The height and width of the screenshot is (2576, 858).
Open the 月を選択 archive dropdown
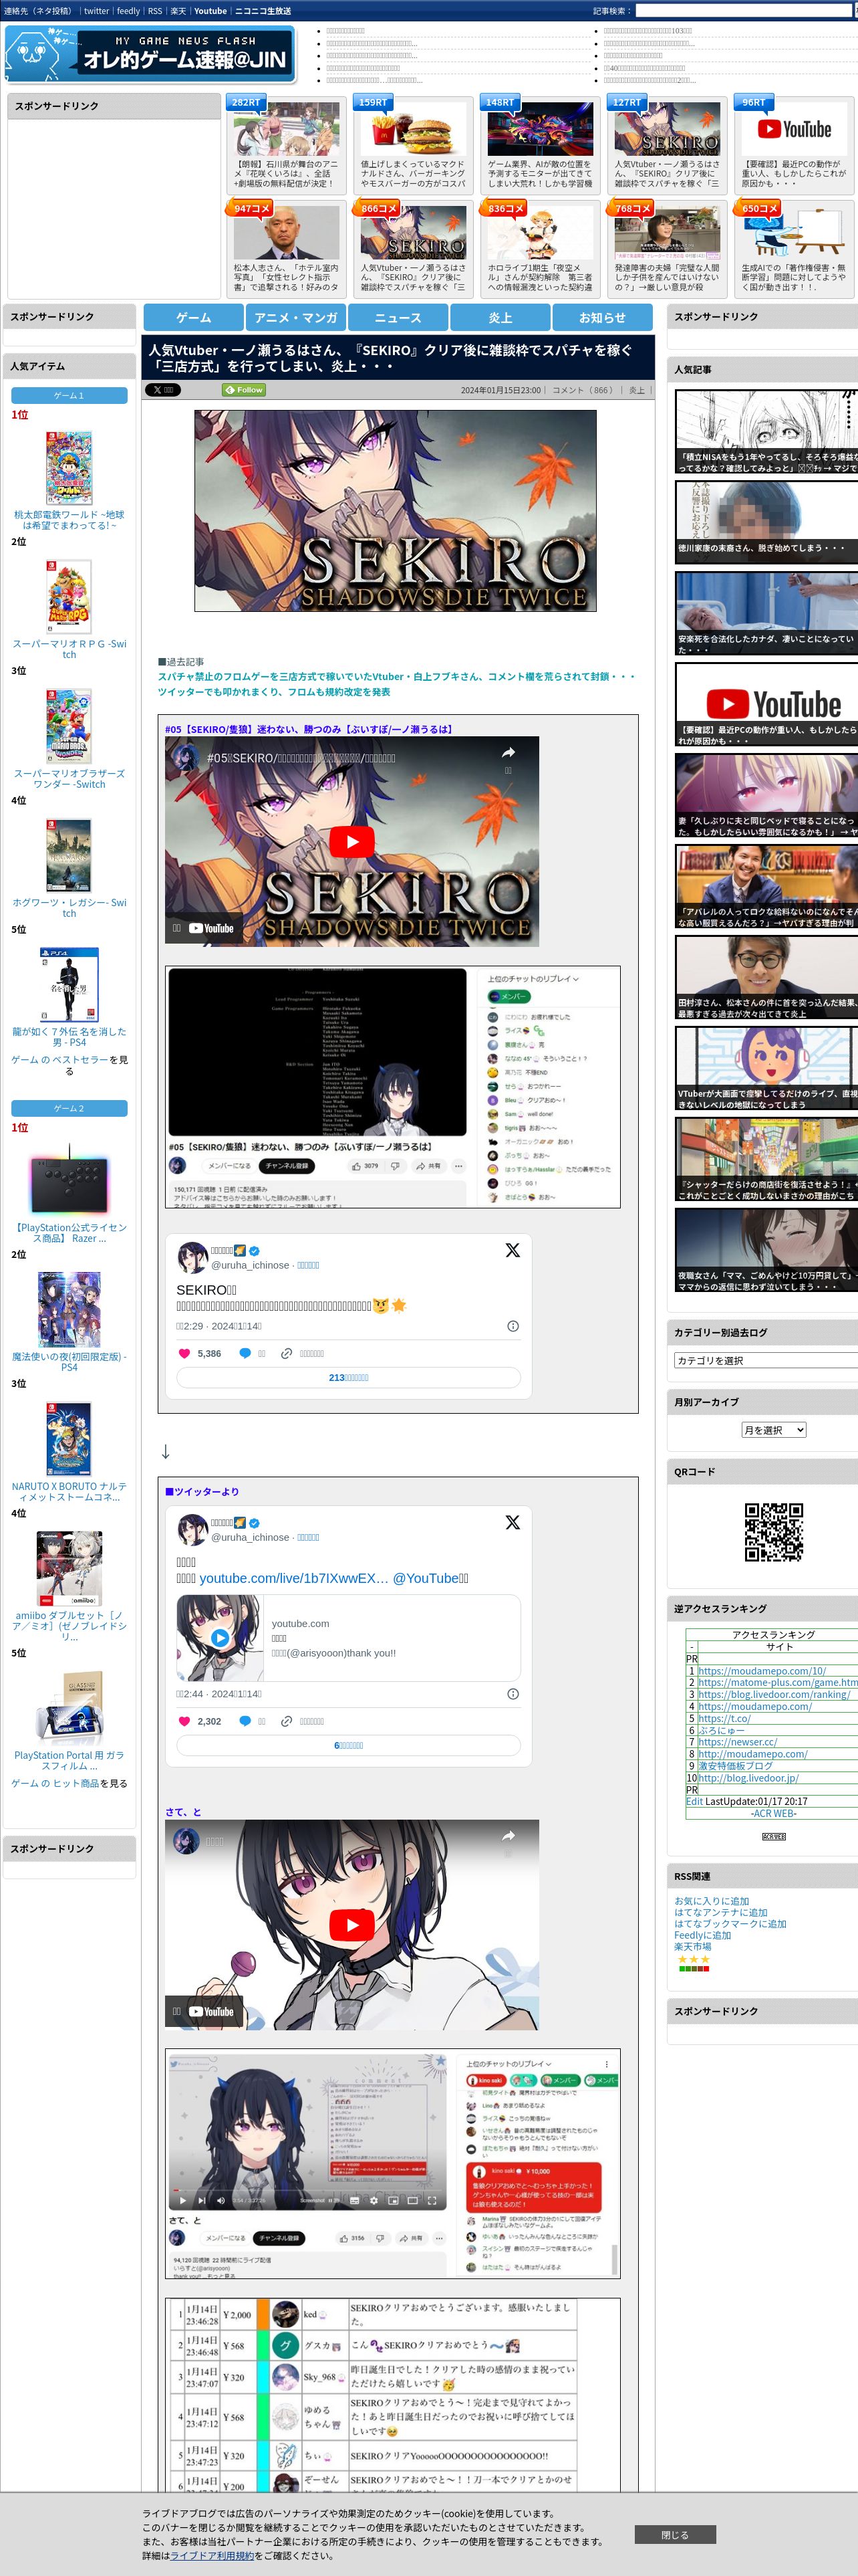point(773,1430)
